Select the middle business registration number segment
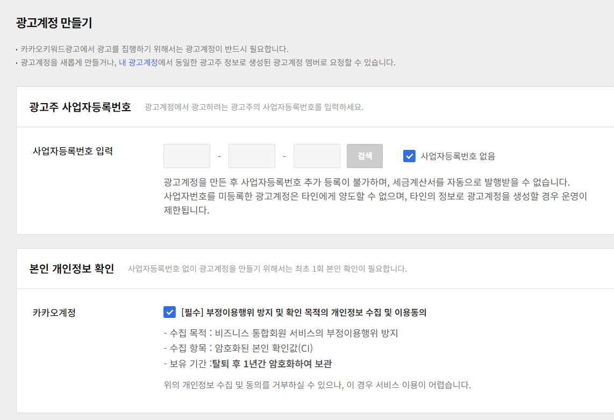The height and width of the screenshot is (420, 614). point(252,156)
